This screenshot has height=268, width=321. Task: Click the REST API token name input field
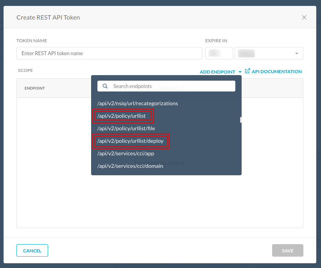[x=109, y=53]
